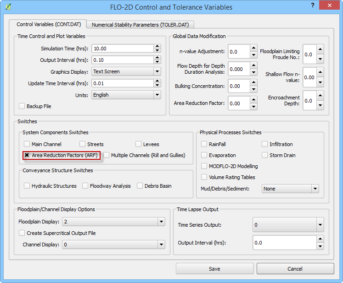Increase n-value Adjustment with up arrow
Viewport: 343px width, 283px height.
click(253, 49)
